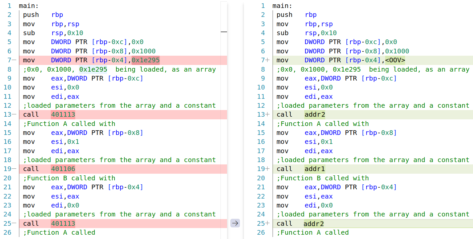Click the <OOV> token in right pane
Image resolution: width=473 pixels, height=239 pixels.
click(x=395, y=60)
